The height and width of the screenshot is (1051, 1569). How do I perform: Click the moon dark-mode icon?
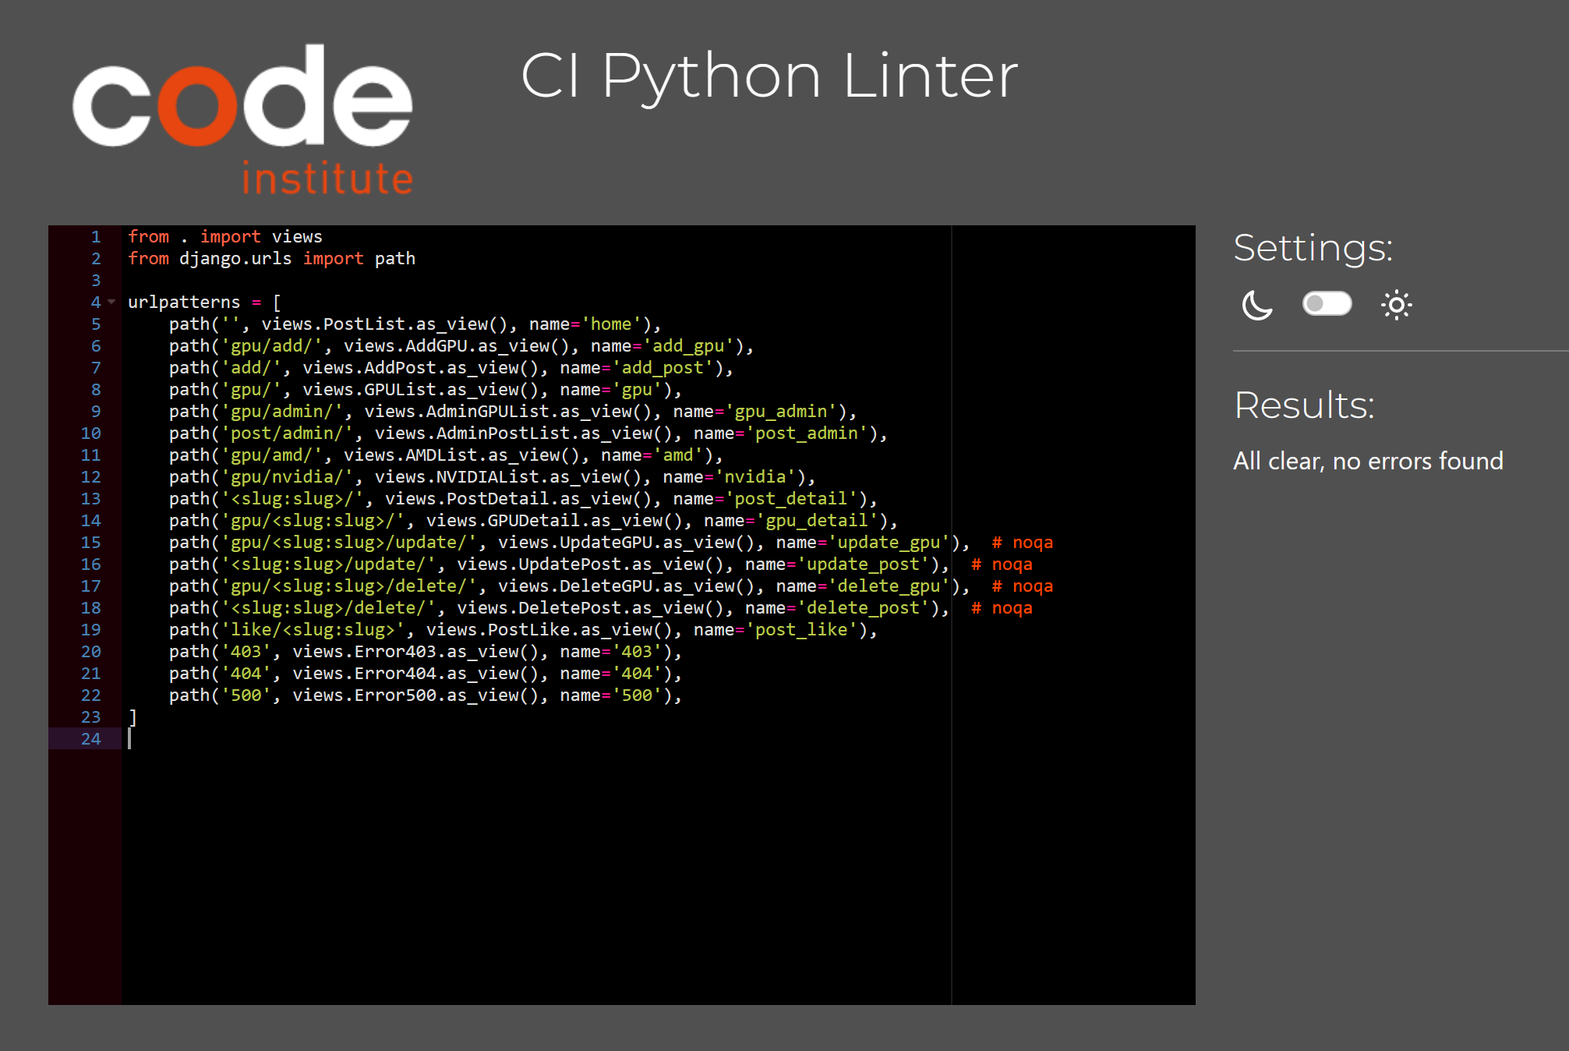pos(1256,305)
